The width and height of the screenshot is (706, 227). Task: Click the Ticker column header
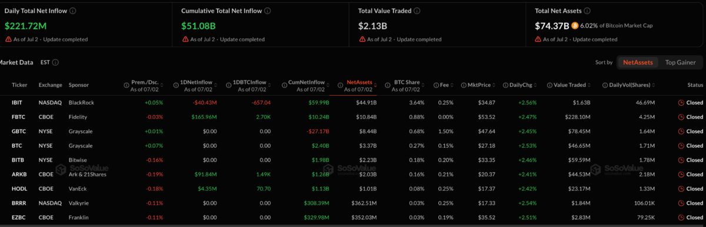coord(19,85)
